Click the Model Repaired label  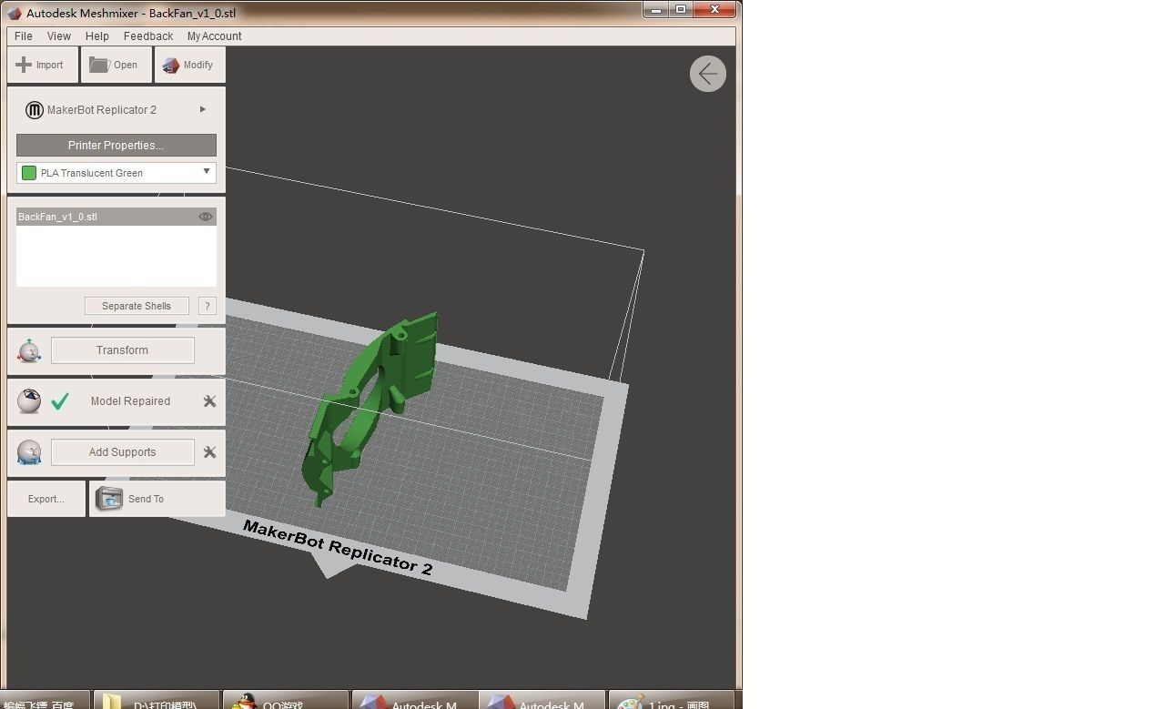click(130, 401)
